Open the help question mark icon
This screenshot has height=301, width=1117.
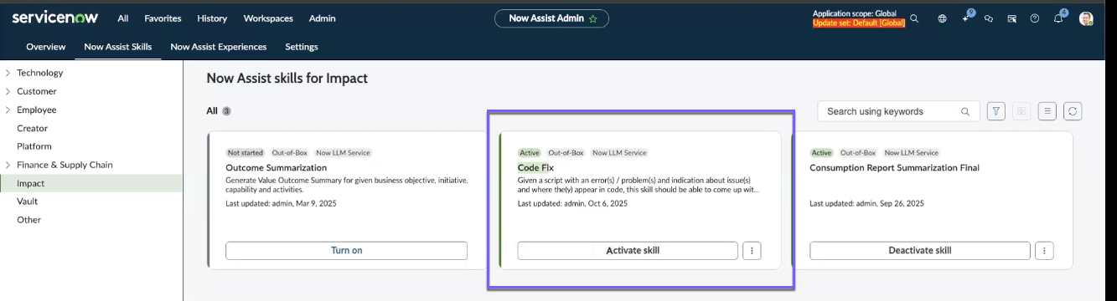click(x=1035, y=18)
